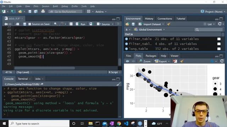Click the Save Workspace disk icon
The height and width of the screenshot is (127, 227).
(133, 24)
